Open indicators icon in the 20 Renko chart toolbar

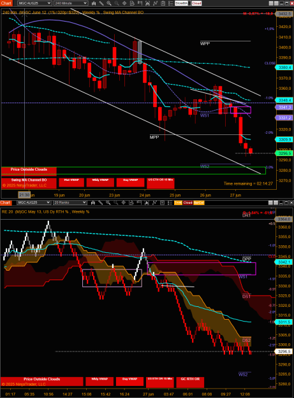pos(154,203)
